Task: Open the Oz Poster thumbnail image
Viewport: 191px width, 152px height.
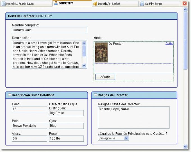Action: click(101, 52)
